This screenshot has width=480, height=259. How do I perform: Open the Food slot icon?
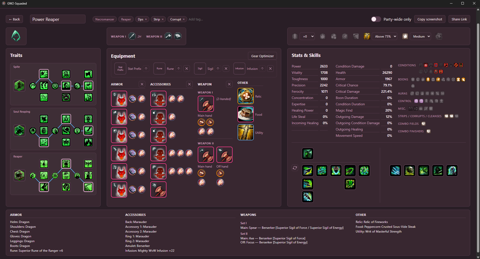(245, 114)
